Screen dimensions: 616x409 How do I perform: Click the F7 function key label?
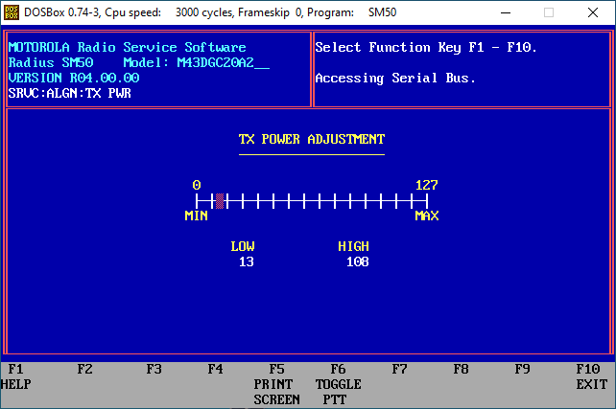click(x=399, y=369)
